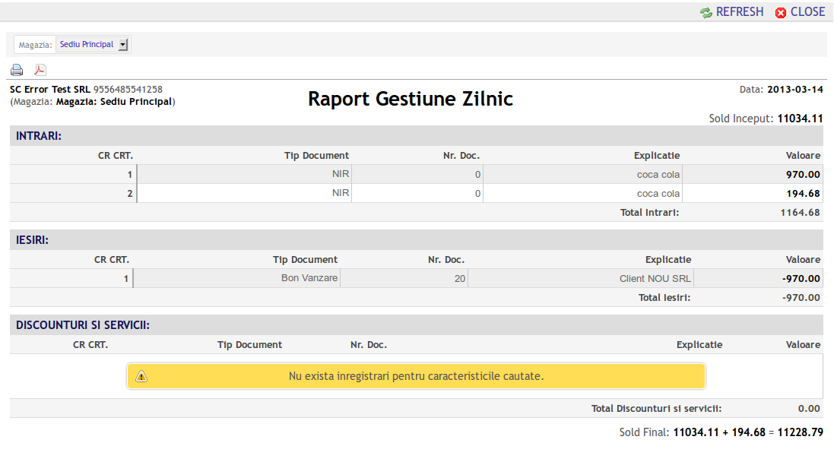Click the Bon Vanzare row for Client NOU SRL
This screenshot has width=834, height=462.
(415, 278)
